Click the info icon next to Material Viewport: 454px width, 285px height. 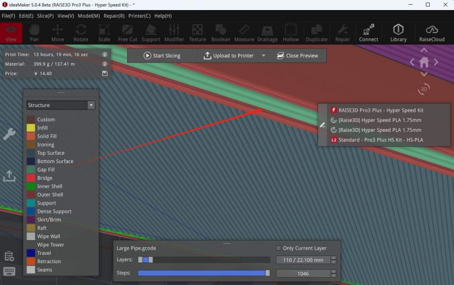[105, 64]
